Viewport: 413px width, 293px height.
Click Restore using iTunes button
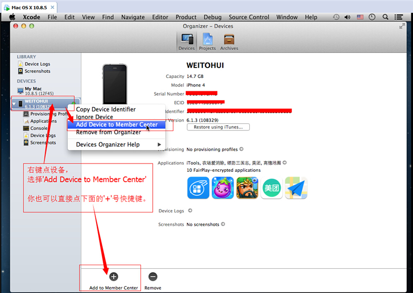(218, 127)
